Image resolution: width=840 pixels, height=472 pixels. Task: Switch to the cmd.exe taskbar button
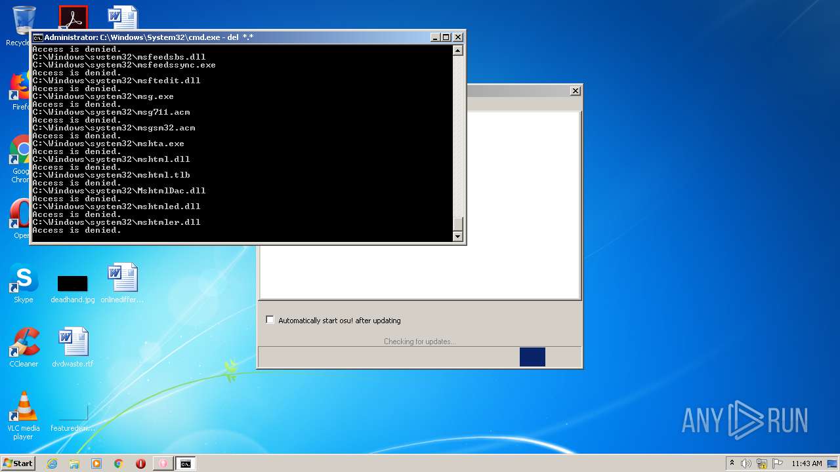click(x=186, y=463)
